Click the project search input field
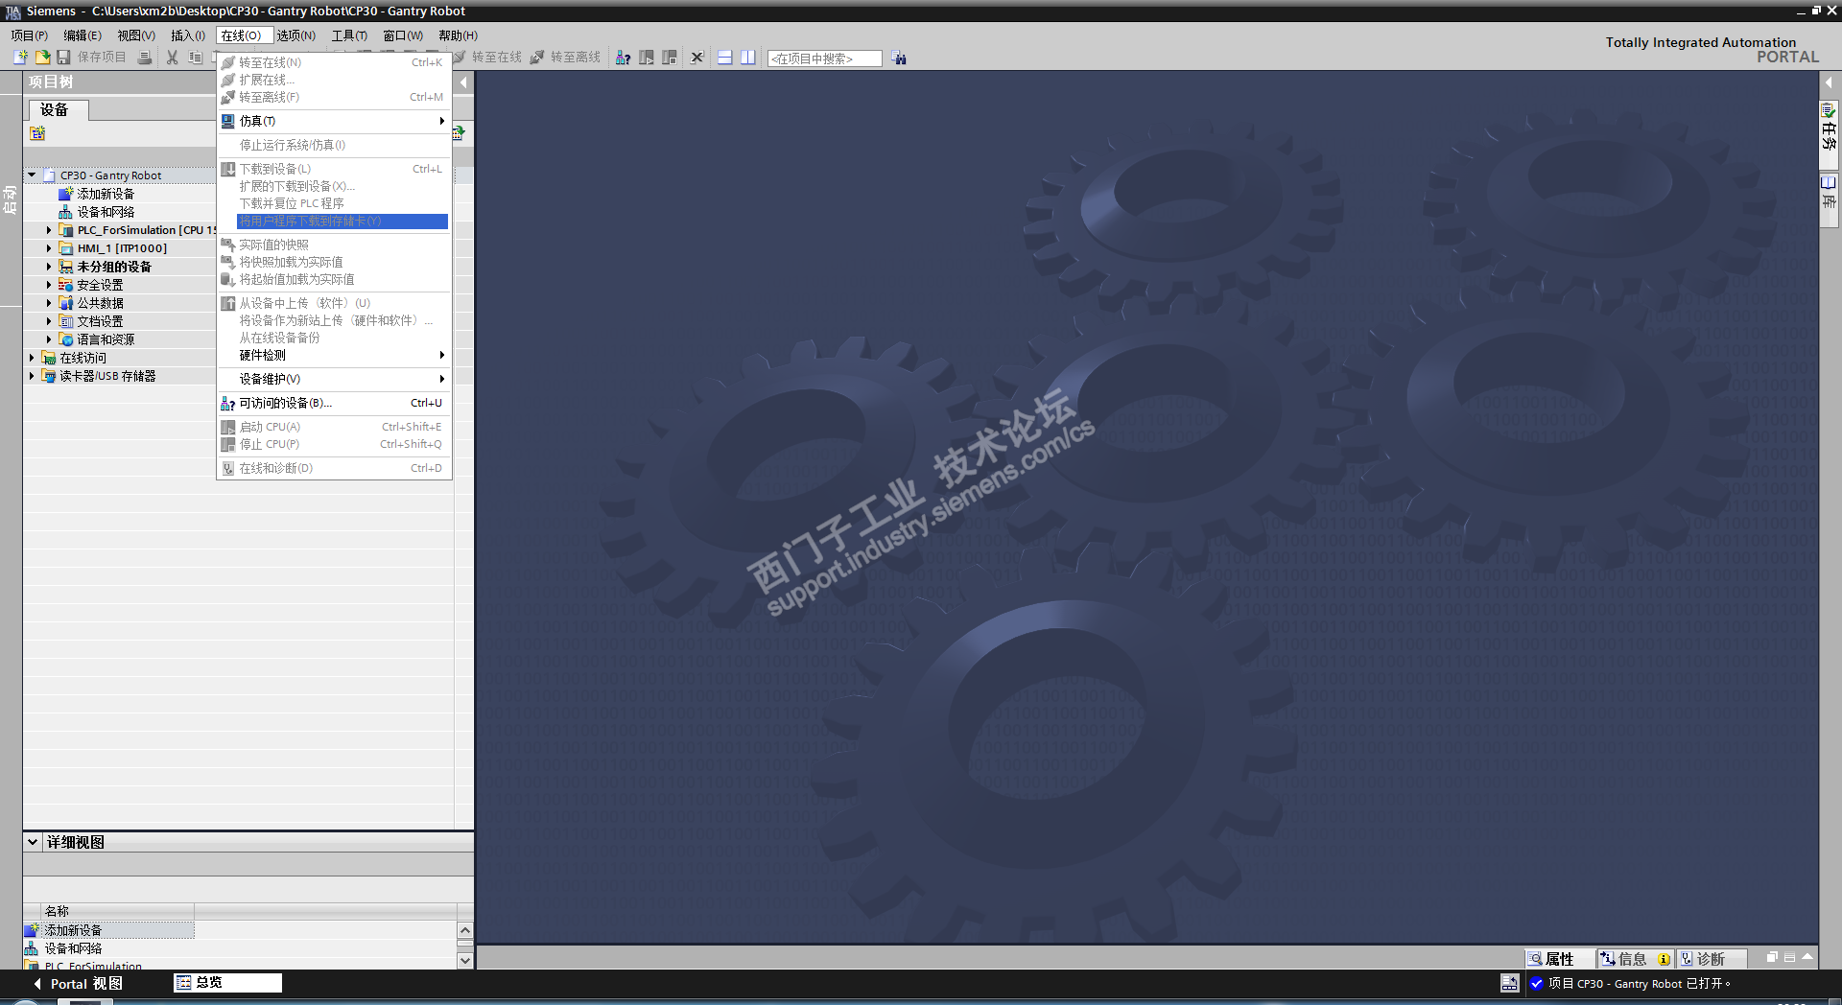This screenshot has height=1005, width=1842. coord(825,58)
